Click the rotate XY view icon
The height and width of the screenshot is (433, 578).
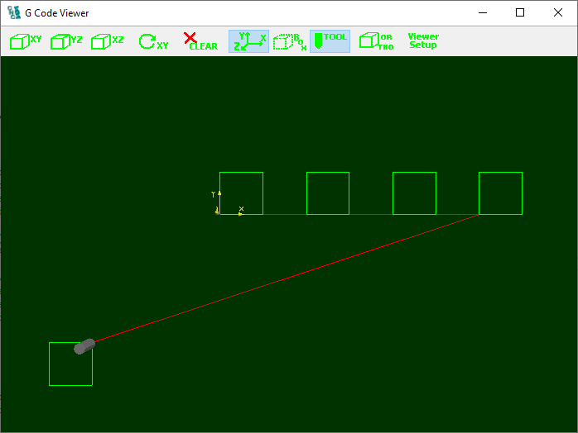point(153,41)
